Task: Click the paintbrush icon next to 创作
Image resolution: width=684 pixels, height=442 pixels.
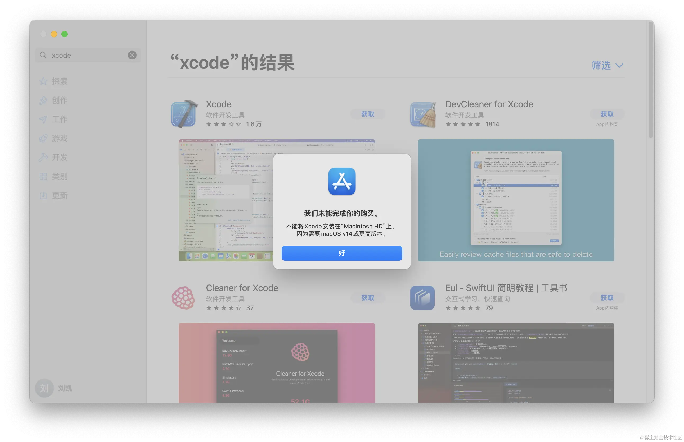Action: tap(43, 100)
